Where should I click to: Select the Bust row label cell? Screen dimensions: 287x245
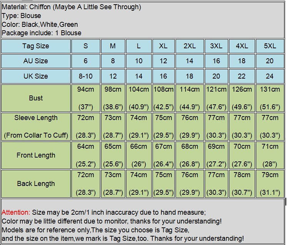[x=36, y=98]
